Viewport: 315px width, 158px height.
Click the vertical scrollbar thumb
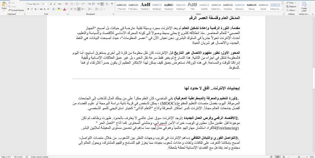[x=314, y=78]
